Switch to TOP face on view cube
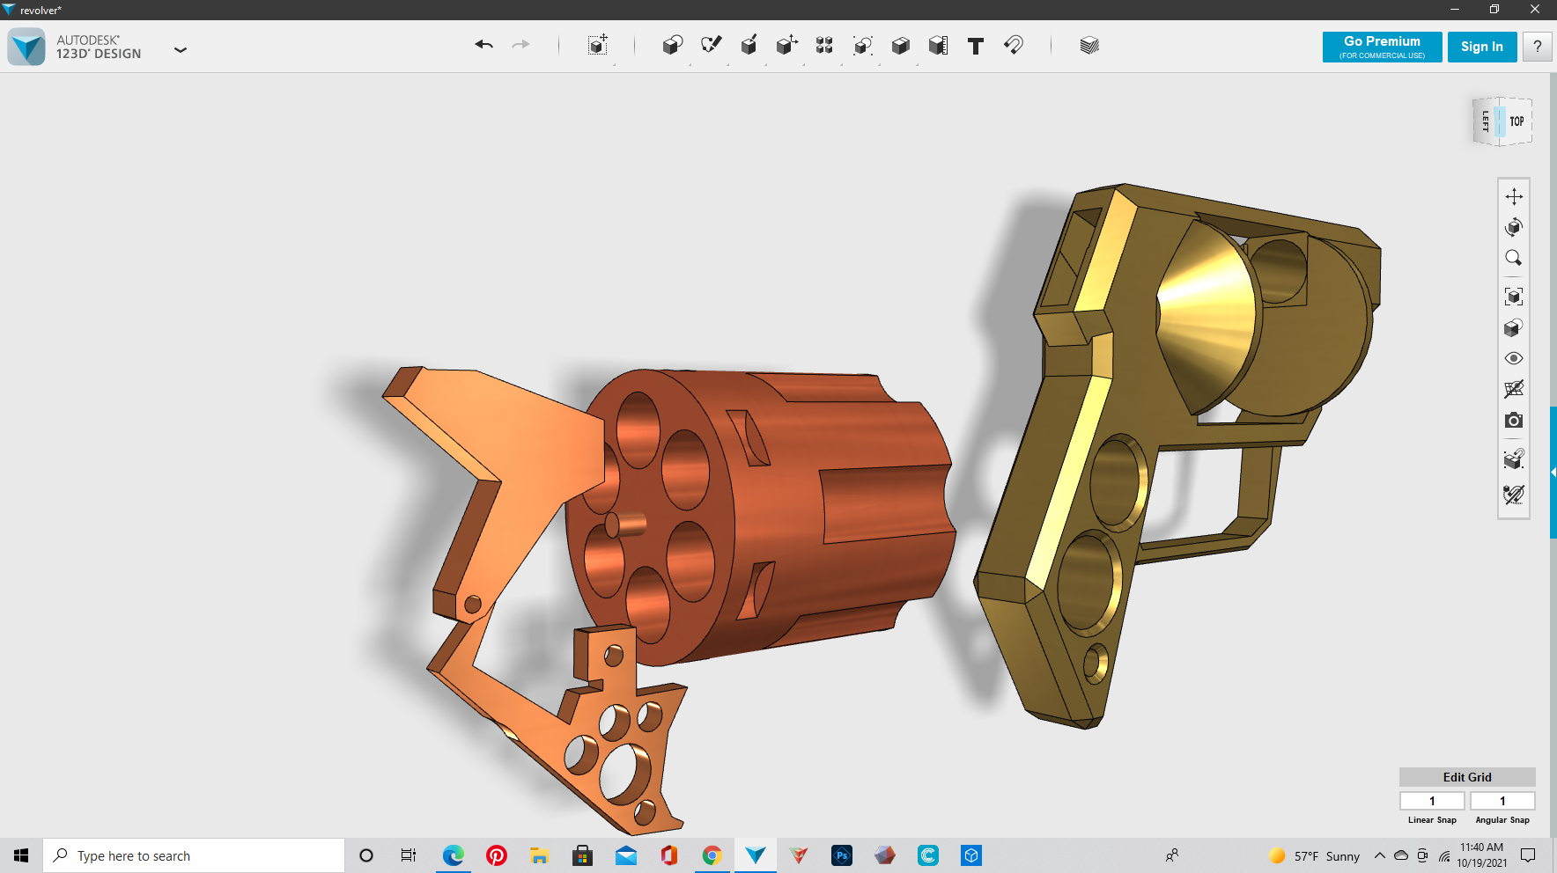The height and width of the screenshot is (873, 1557). [x=1516, y=121]
